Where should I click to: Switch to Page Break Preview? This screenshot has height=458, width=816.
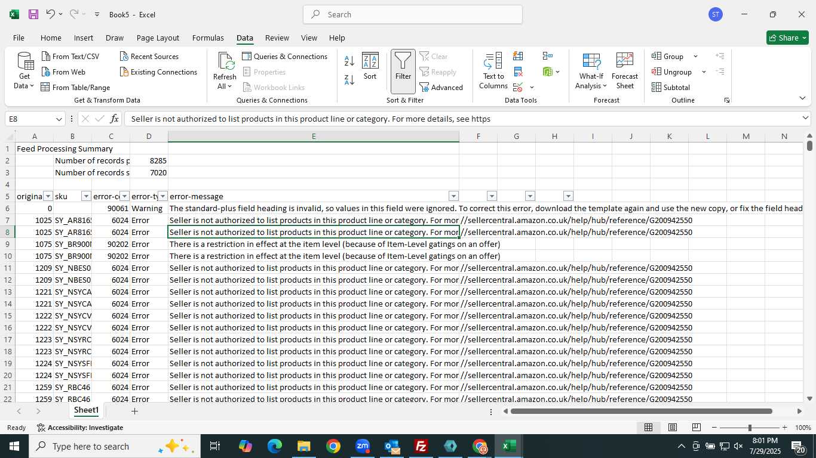coord(697,428)
